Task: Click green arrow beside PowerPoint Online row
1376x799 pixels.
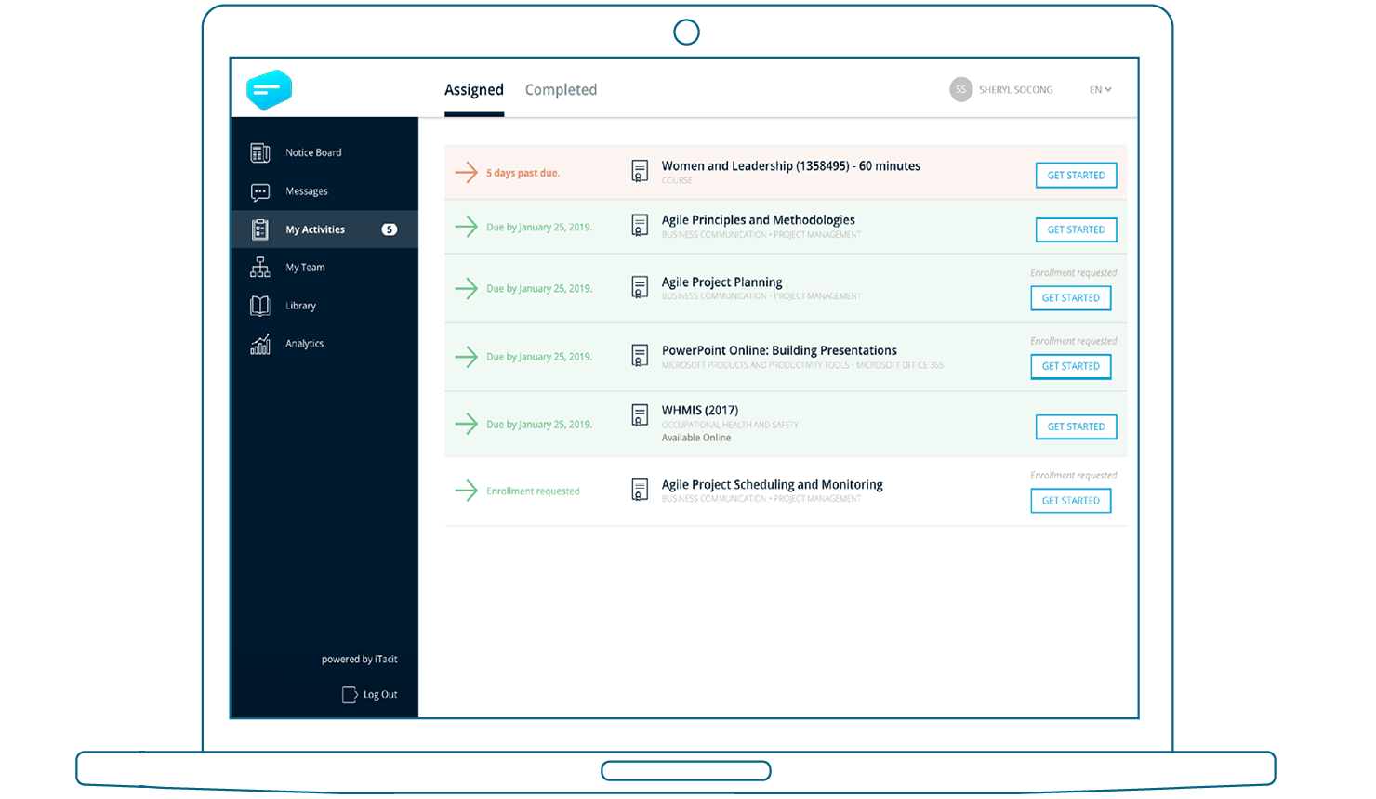Action: point(466,356)
